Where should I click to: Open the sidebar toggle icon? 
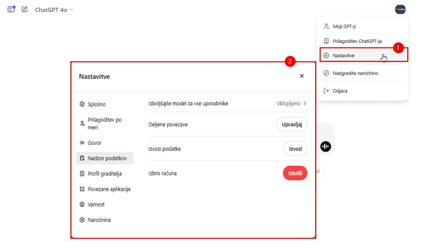point(11,9)
